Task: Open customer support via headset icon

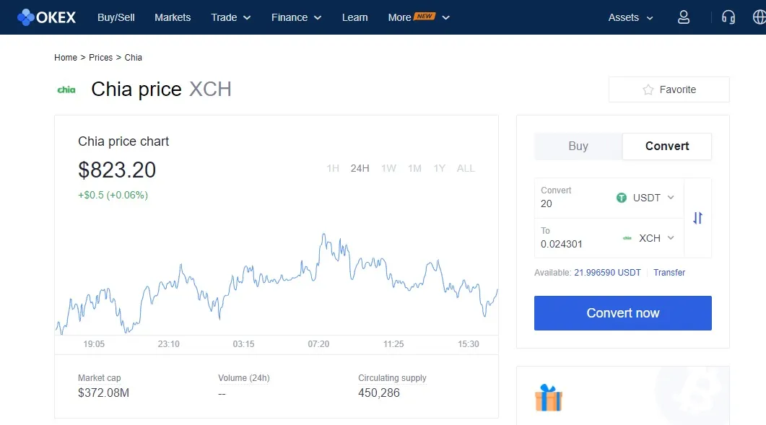Action: tap(728, 17)
